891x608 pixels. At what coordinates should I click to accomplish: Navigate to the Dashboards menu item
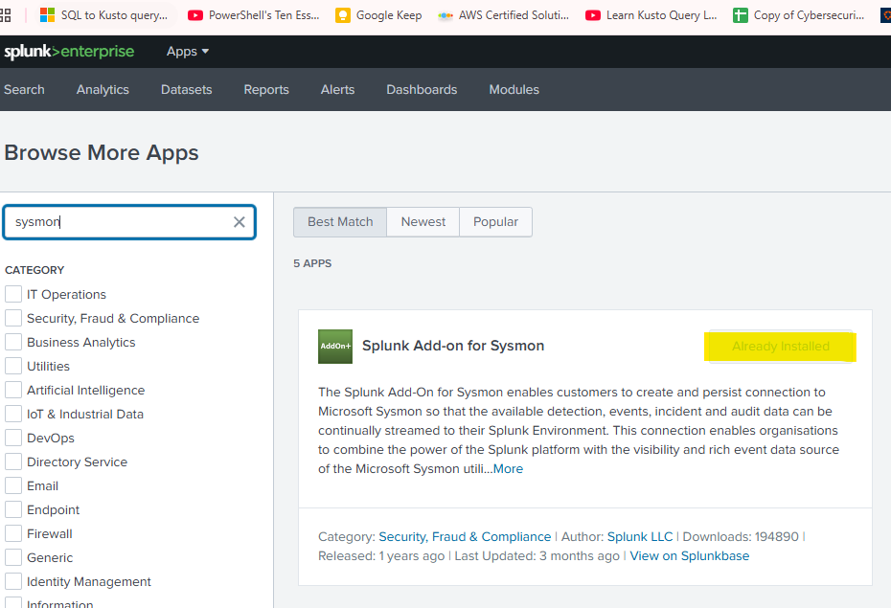click(x=422, y=89)
